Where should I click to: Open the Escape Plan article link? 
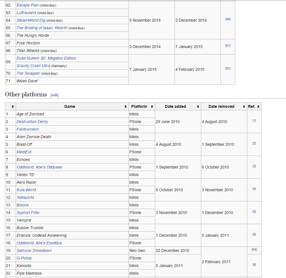[28, 5]
